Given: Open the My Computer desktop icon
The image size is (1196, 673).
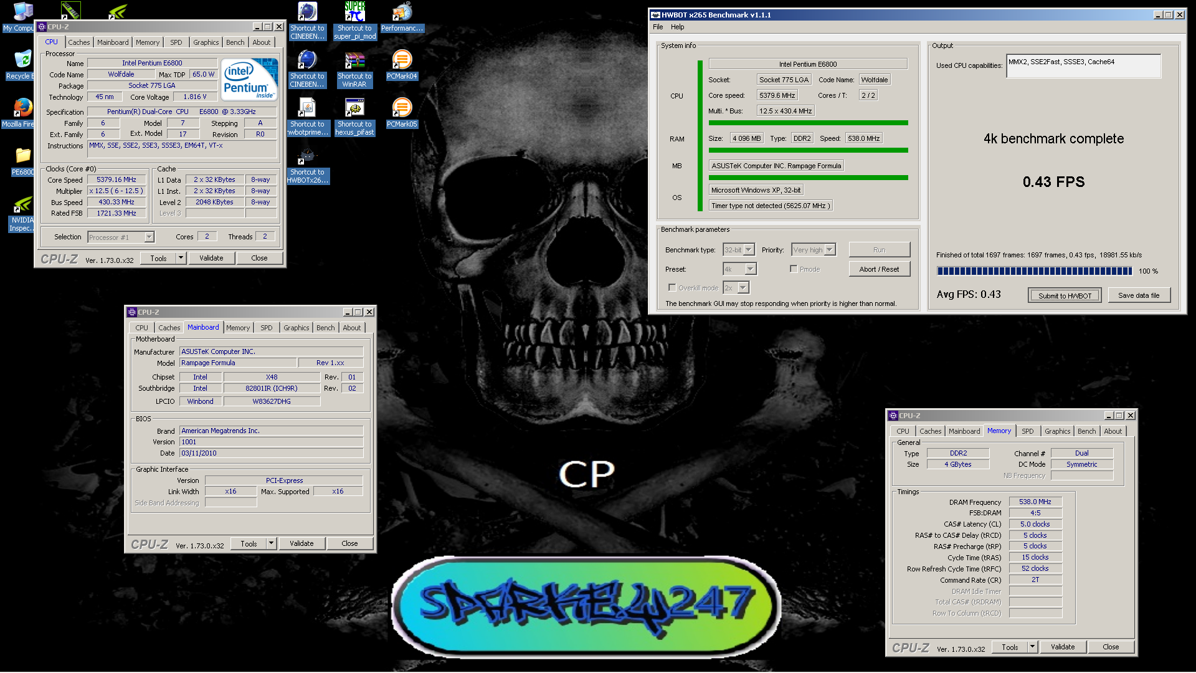Looking at the screenshot, I should pyautogui.click(x=22, y=17).
